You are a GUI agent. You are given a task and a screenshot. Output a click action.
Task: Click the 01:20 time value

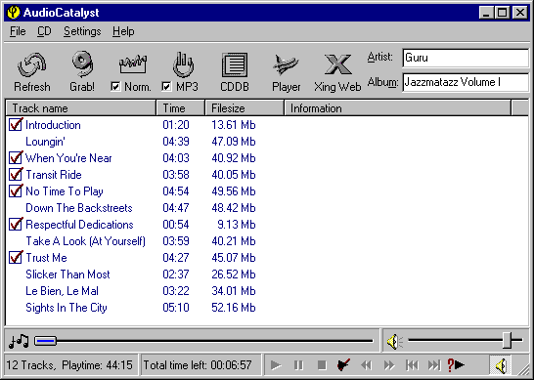(176, 125)
